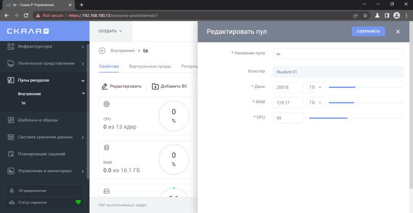Click the CPU slider track

tap(356, 118)
